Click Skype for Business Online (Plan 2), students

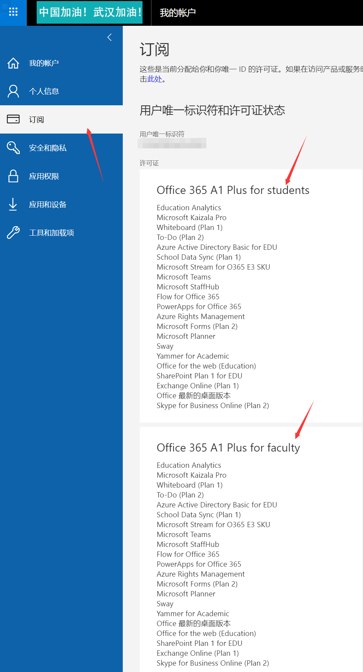click(213, 406)
